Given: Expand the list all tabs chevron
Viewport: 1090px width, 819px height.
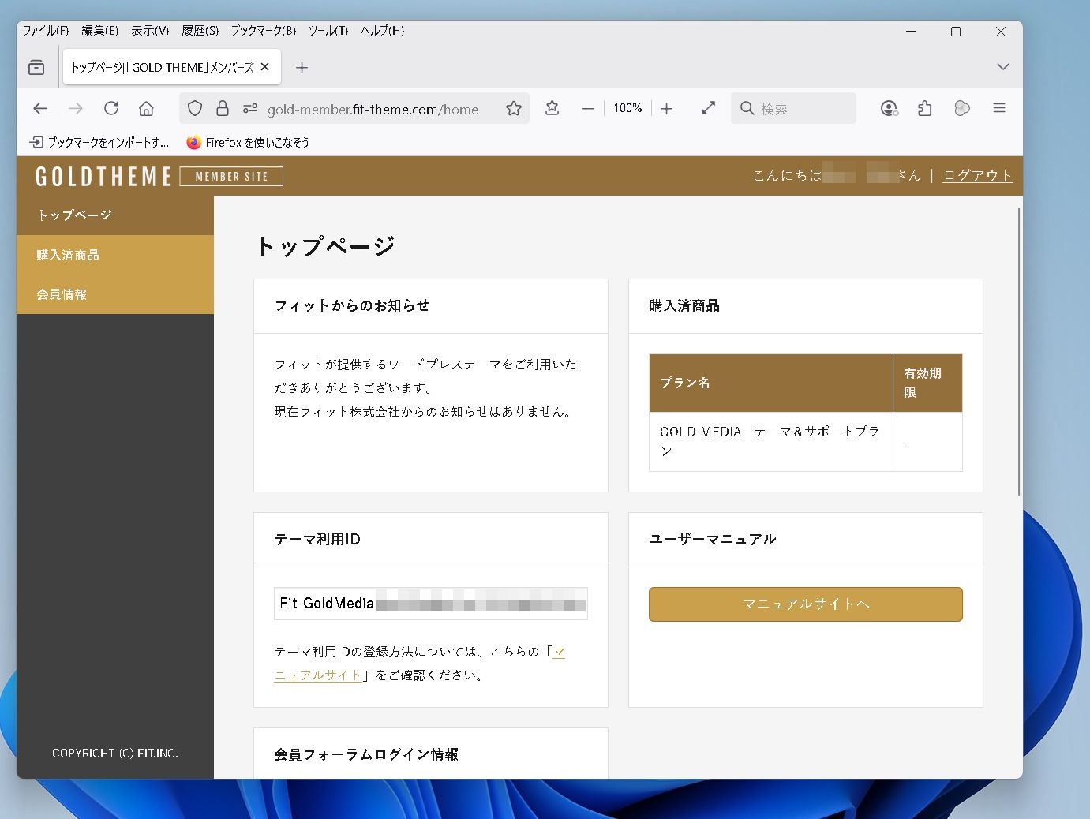Looking at the screenshot, I should (1003, 67).
